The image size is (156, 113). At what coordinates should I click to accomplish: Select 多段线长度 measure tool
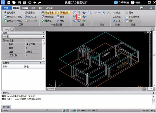pos(132,16)
